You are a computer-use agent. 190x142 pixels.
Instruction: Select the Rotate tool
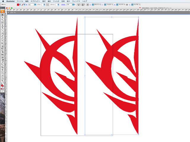pyautogui.click(x=2, y=41)
